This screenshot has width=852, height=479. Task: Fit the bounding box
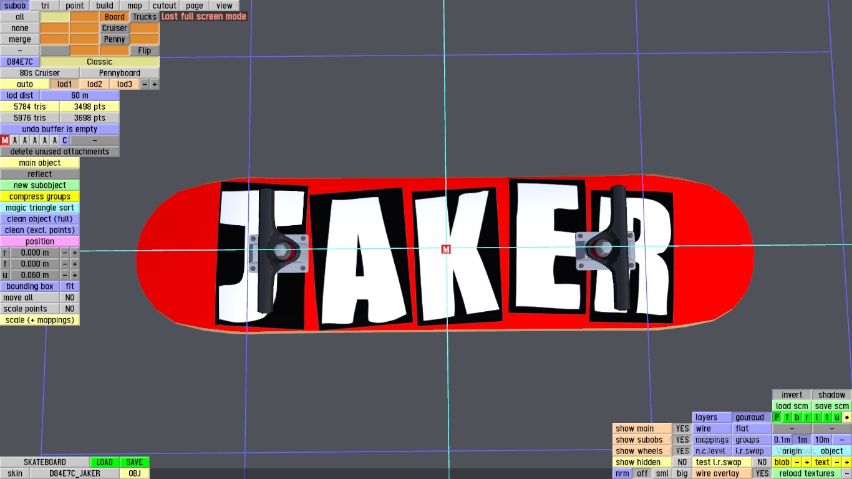tap(70, 286)
